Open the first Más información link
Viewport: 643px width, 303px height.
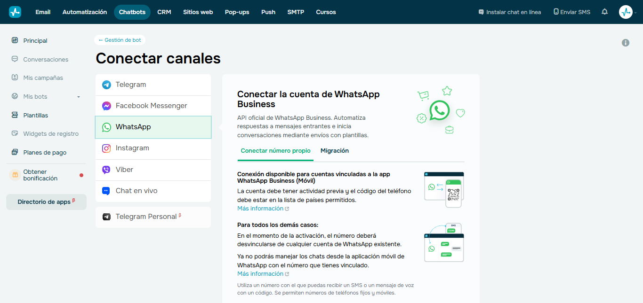click(260, 208)
